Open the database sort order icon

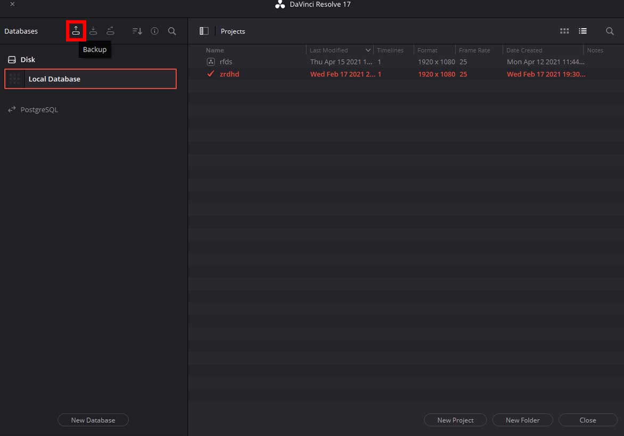pos(137,31)
